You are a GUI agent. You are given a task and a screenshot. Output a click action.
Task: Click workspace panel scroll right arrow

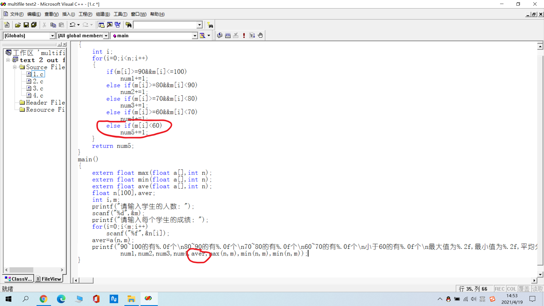(x=62, y=270)
